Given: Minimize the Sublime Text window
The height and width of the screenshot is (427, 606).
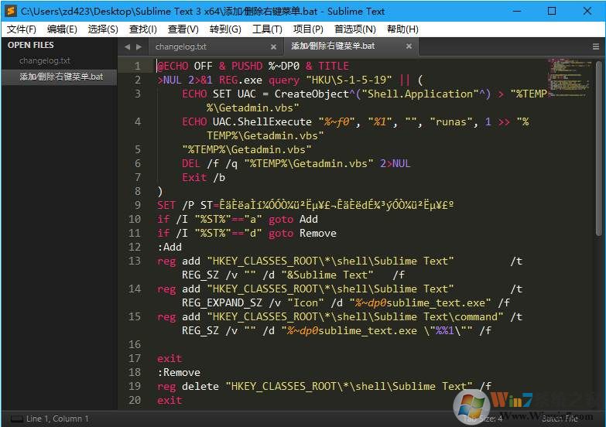Looking at the screenshot, I should (517, 11).
